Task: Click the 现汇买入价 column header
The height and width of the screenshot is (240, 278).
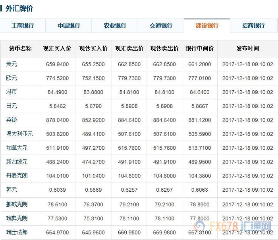Action: click(57, 48)
